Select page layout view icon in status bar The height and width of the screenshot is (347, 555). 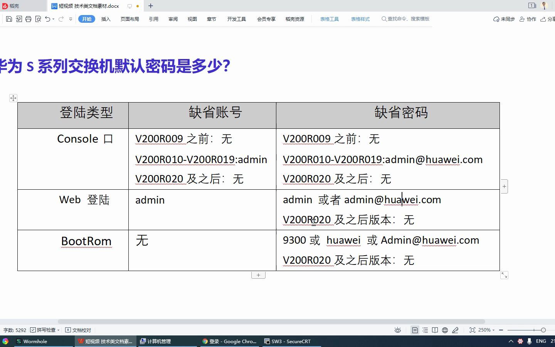coord(415,330)
